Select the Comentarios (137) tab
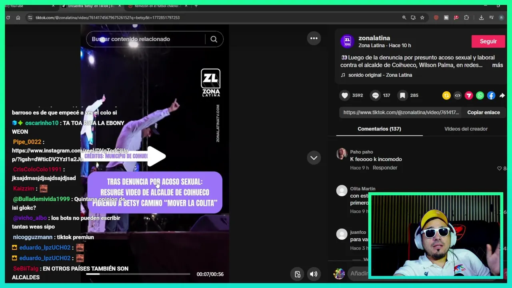This screenshot has height=288, width=512. pyautogui.click(x=379, y=129)
